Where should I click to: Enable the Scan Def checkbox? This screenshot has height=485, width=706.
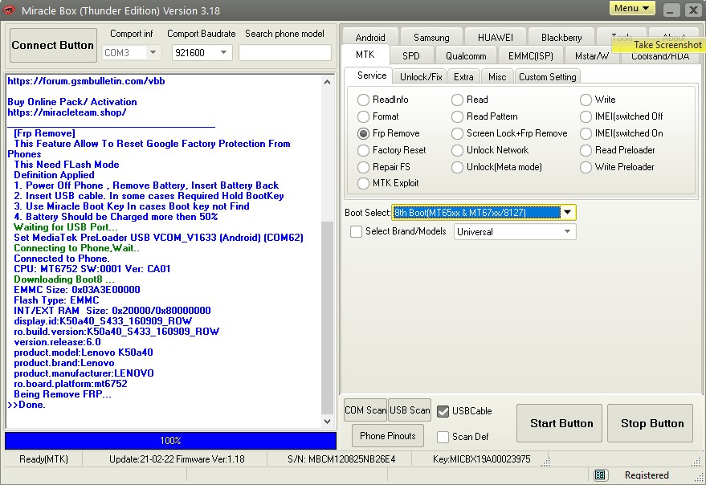point(443,437)
